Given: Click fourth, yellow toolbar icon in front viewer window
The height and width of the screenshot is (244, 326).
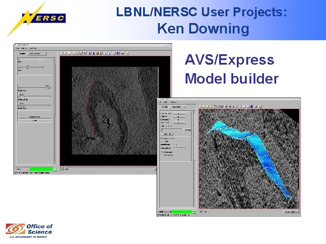Looking at the screenshot, I should pyautogui.click(x=211, y=107).
